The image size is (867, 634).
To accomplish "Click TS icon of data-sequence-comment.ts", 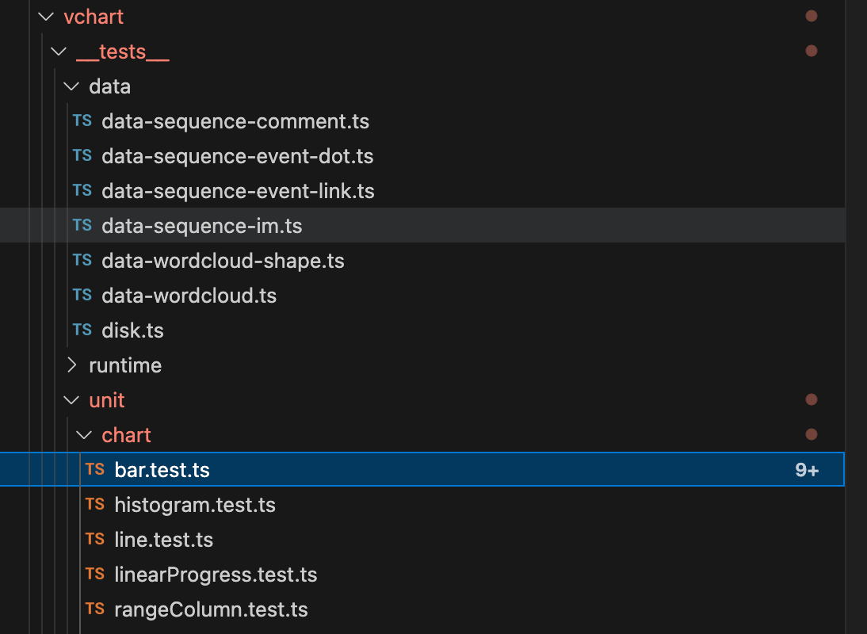I will coord(82,121).
